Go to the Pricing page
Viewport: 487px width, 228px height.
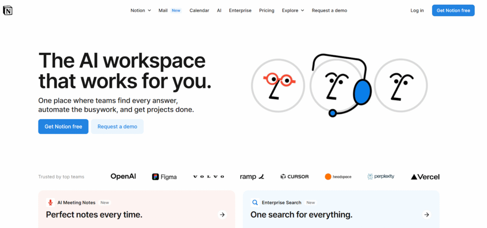point(267,10)
